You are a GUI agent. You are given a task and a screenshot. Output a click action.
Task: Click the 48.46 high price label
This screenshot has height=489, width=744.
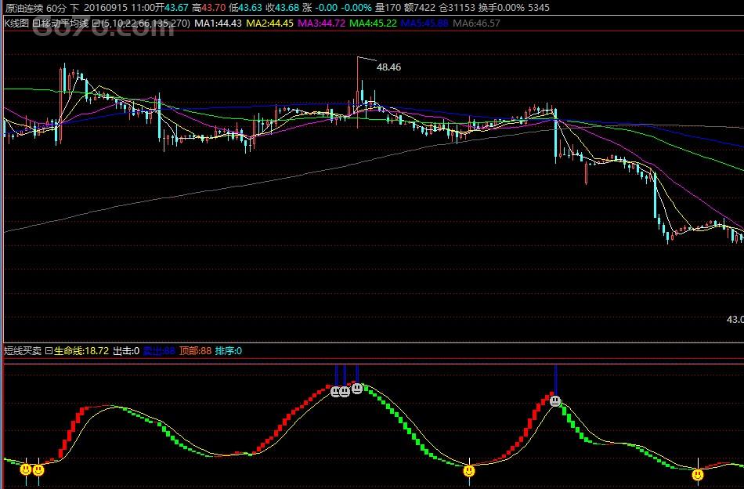388,67
